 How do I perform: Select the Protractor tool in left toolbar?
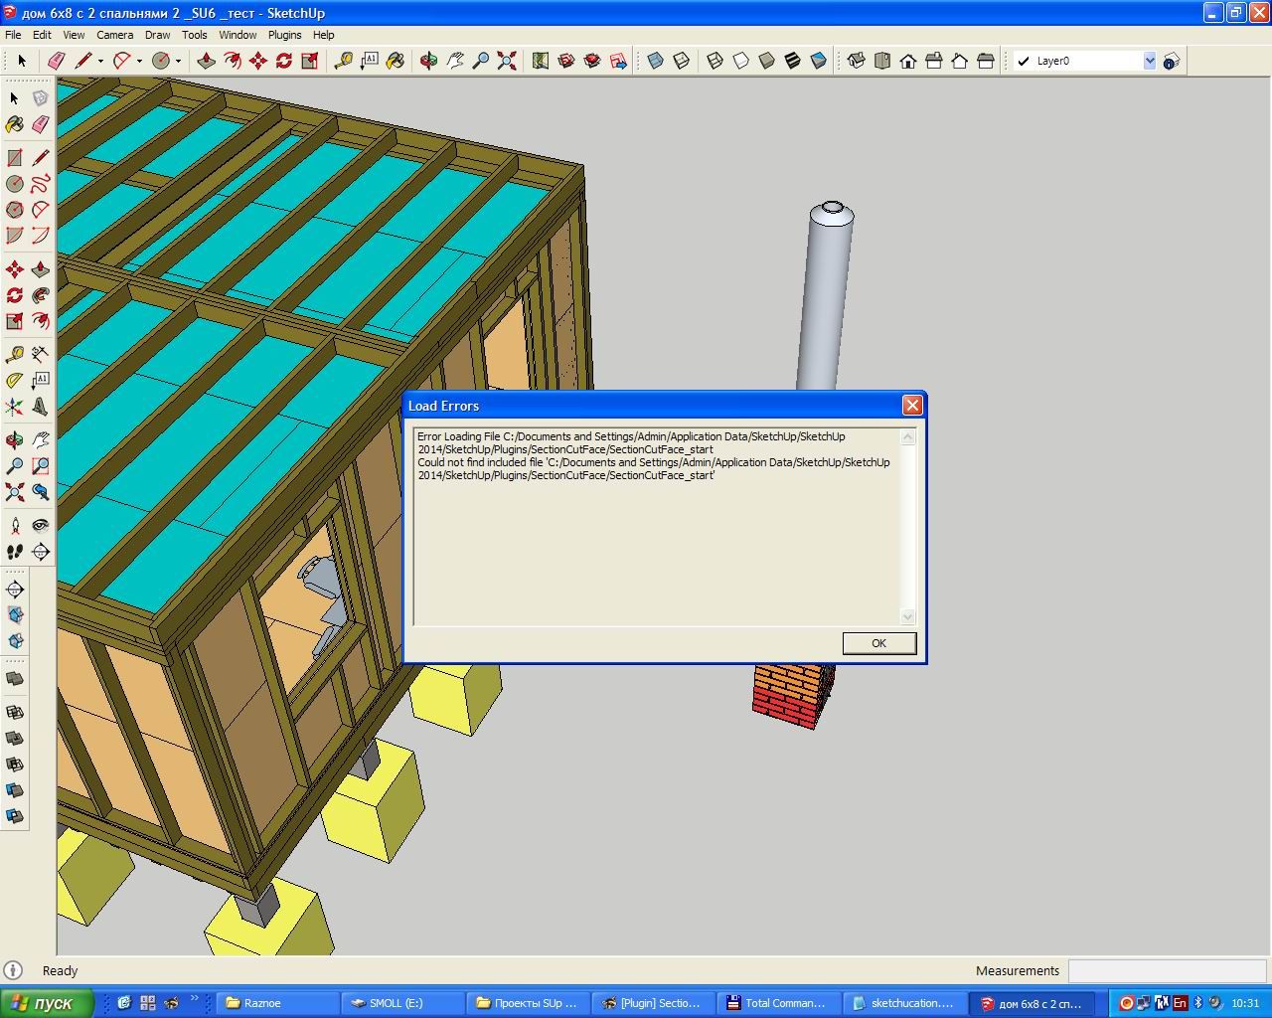tap(15, 380)
